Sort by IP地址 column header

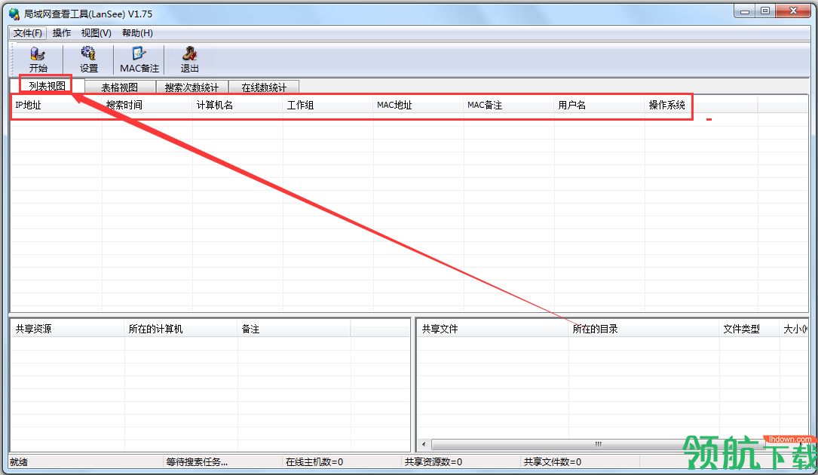(57, 105)
